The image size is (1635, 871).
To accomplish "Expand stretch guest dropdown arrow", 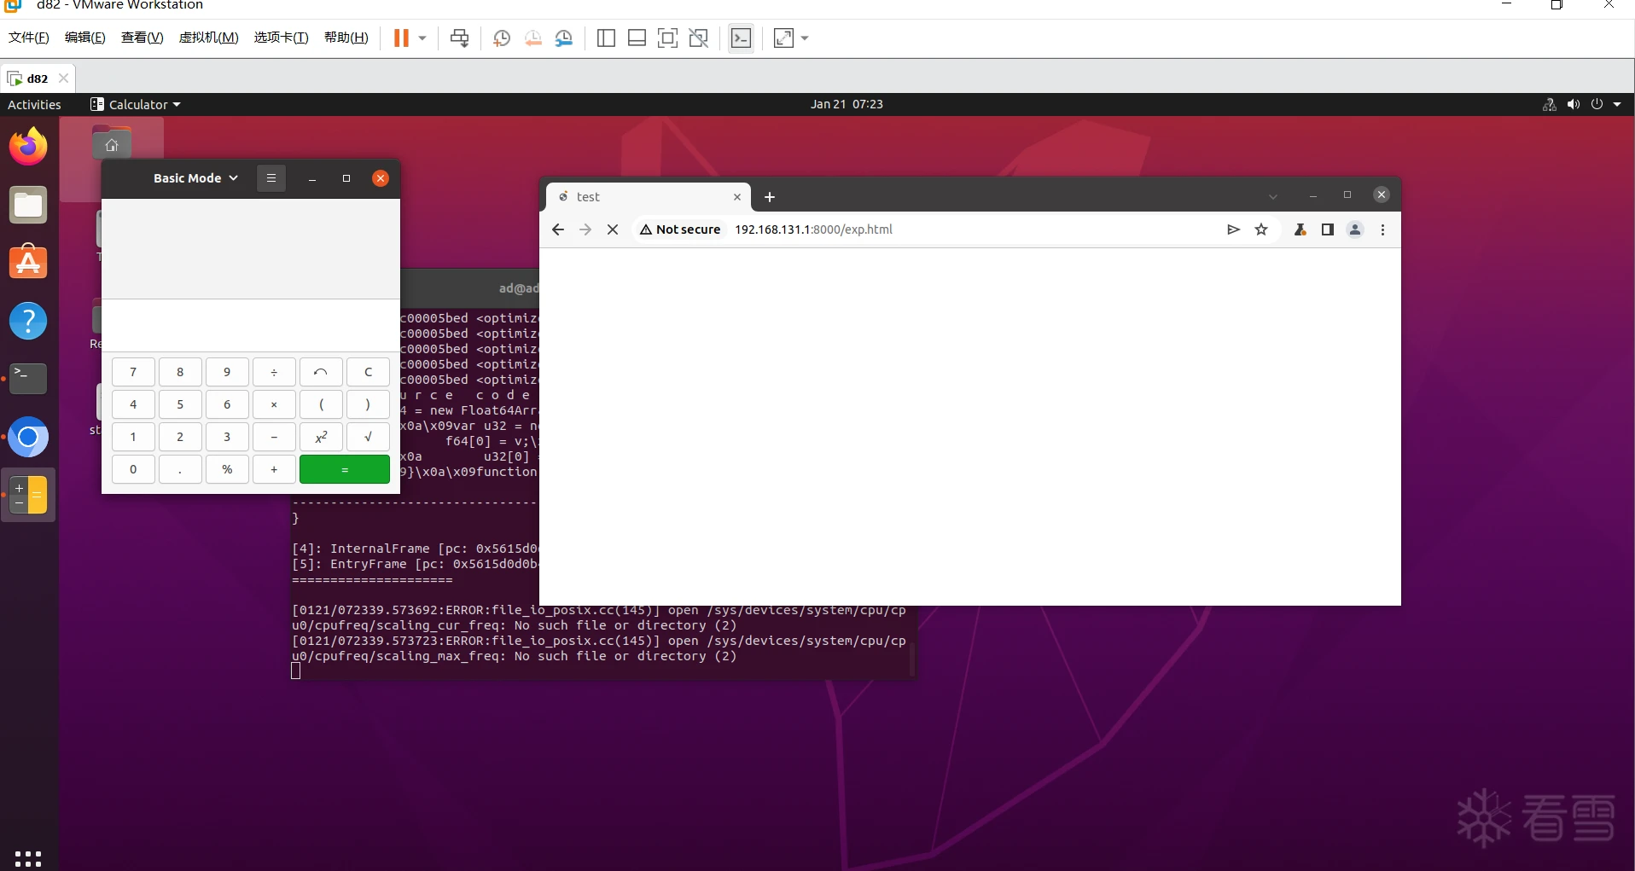I will 805,38.
